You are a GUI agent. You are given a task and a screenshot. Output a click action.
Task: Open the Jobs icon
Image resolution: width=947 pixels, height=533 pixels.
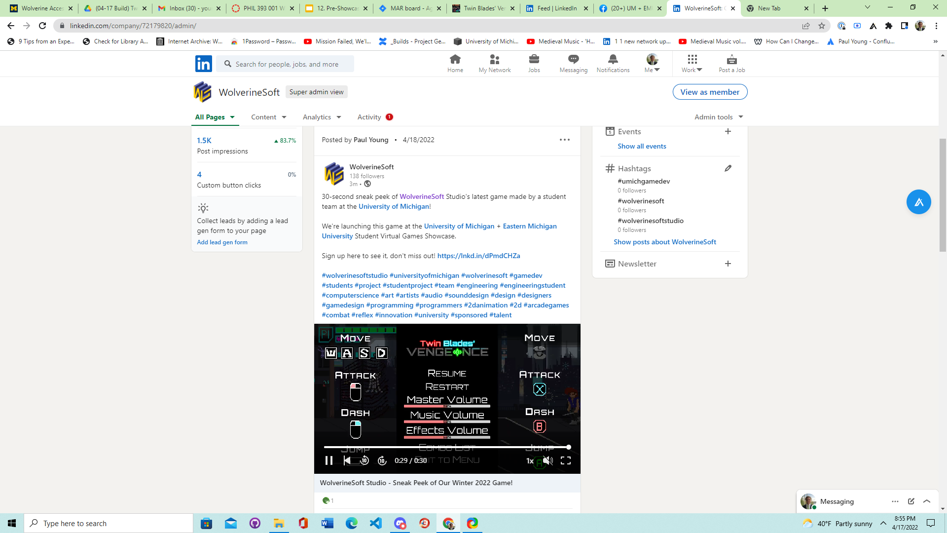point(534,64)
